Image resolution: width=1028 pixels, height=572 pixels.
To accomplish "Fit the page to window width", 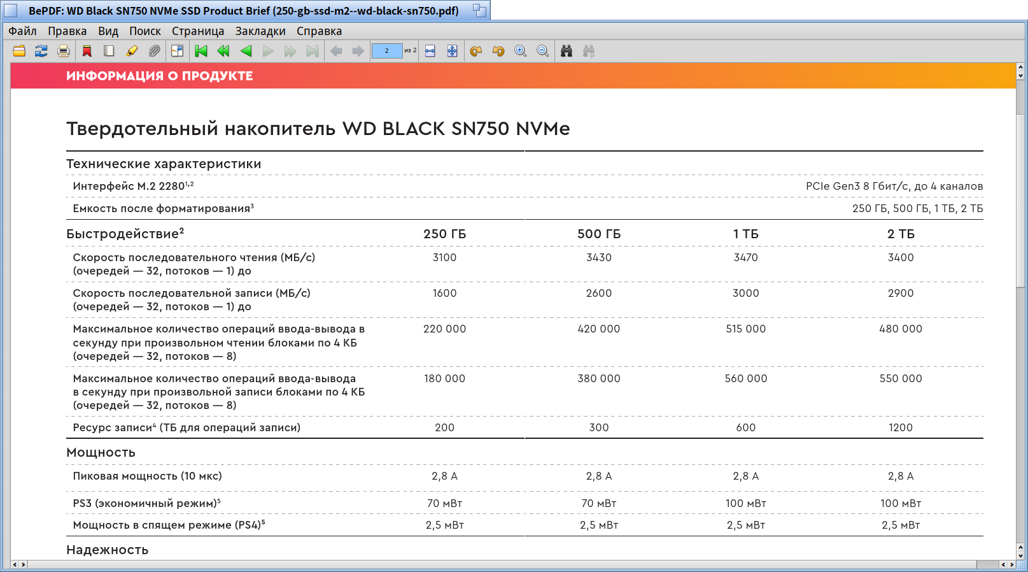I will coord(430,51).
